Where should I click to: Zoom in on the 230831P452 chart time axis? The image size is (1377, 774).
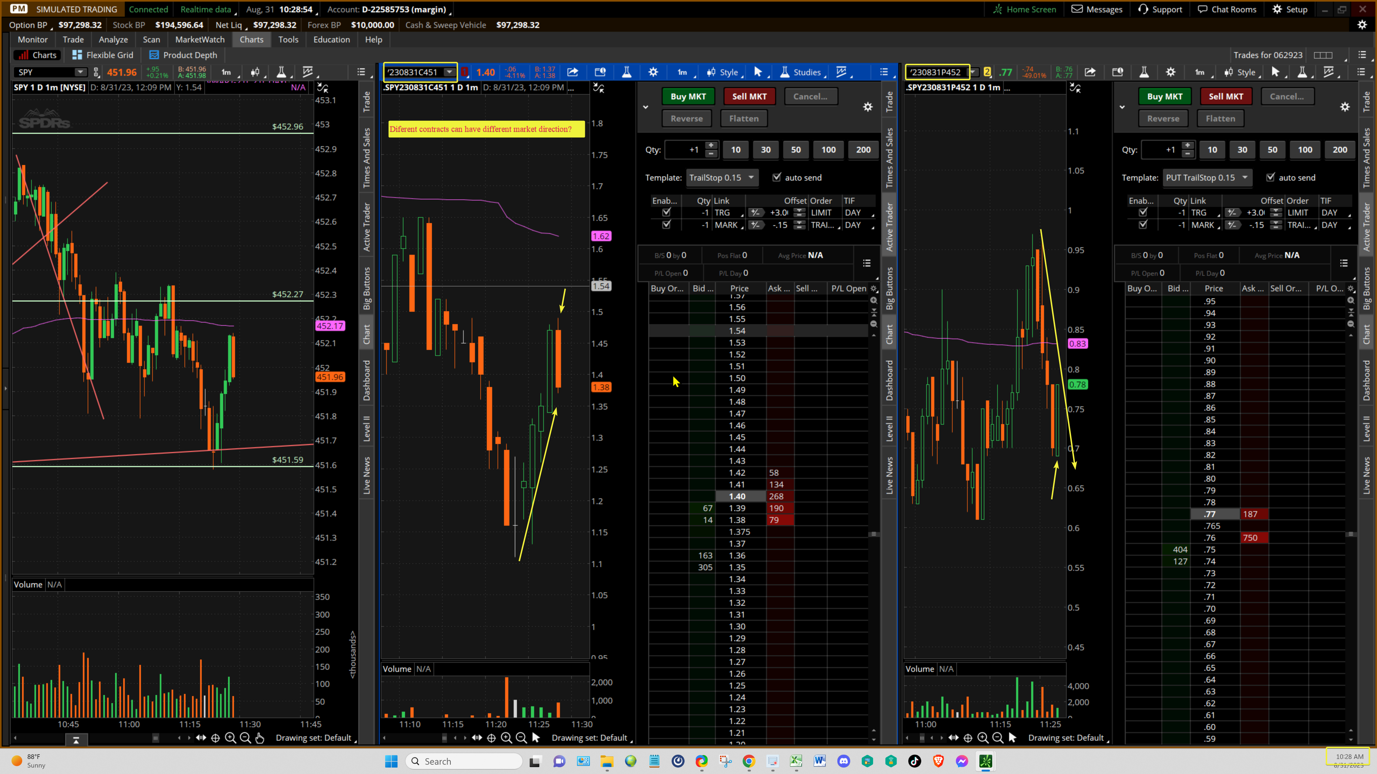tap(983, 738)
